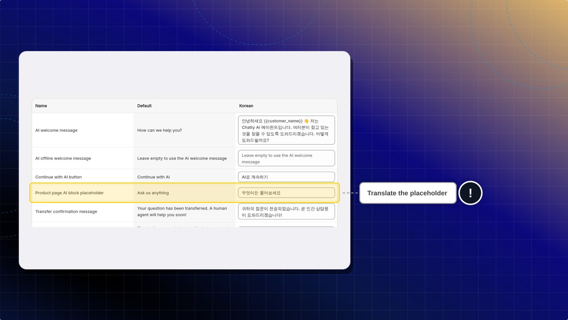Select the 'AI offline welcome message' row name

pos(63,158)
